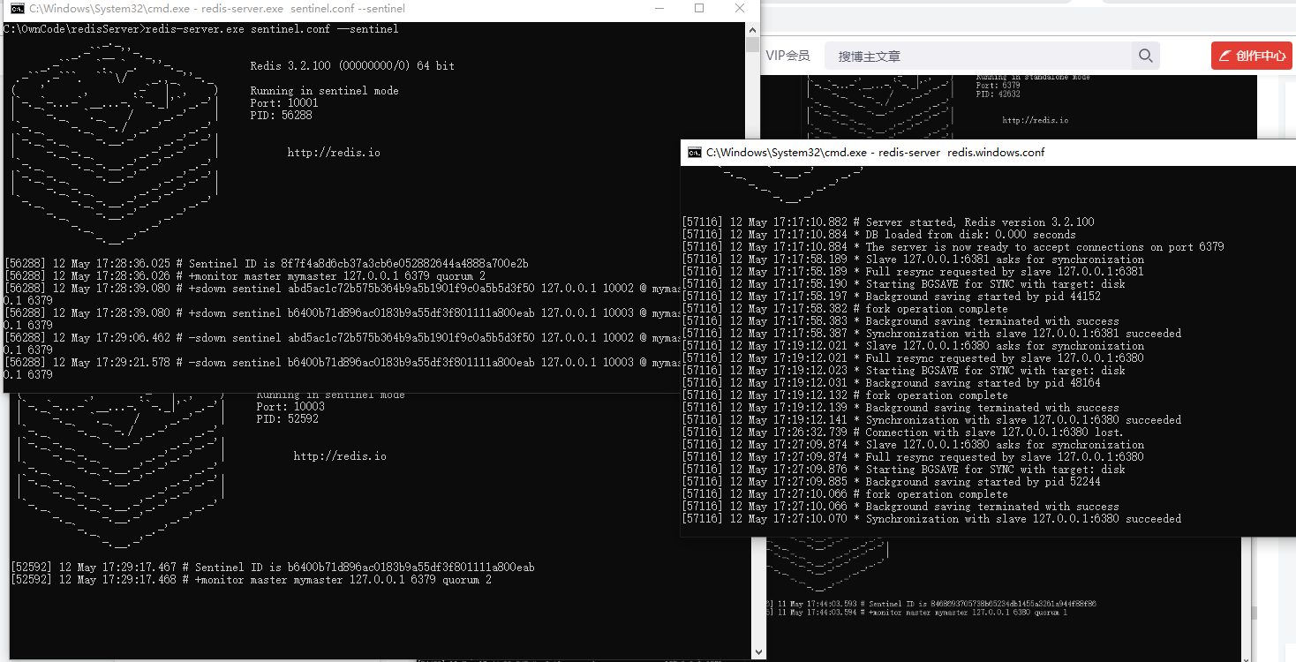Click the scrollbar down arrow of the sentinel console
This screenshot has width=1296, height=662.
758,651
